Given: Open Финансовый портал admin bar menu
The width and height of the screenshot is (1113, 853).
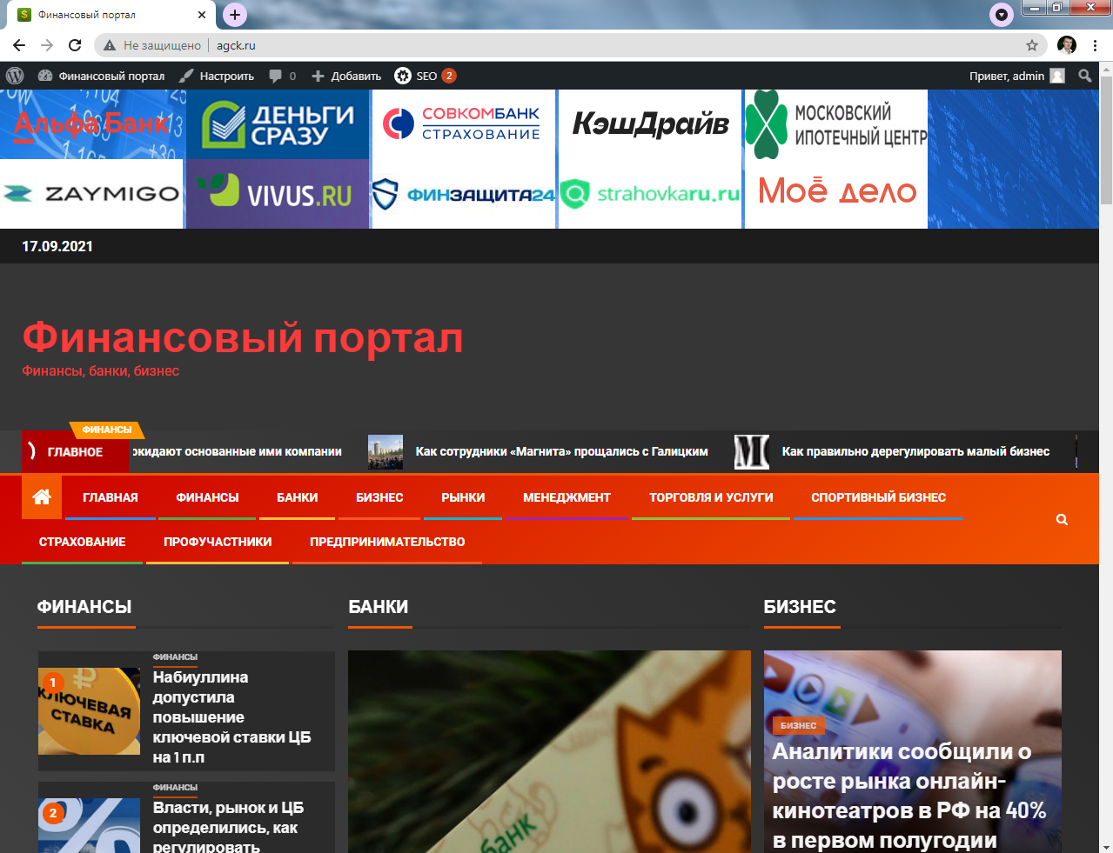Looking at the screenshot, I should tap(101, 76).
